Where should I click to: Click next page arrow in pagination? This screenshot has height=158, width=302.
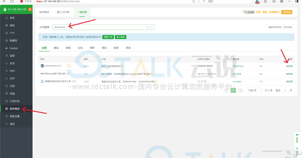click(240, 90)
